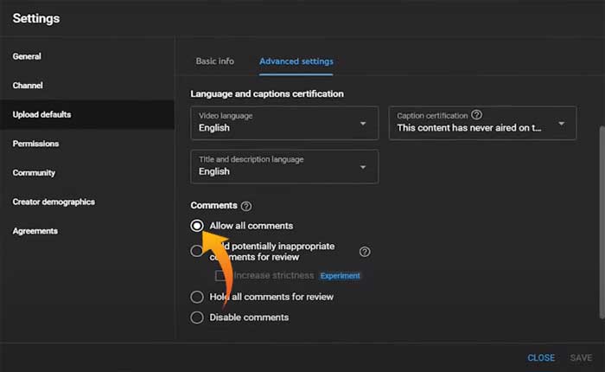
Task: Open Community settings section
Action: click(x=34, y=173)
